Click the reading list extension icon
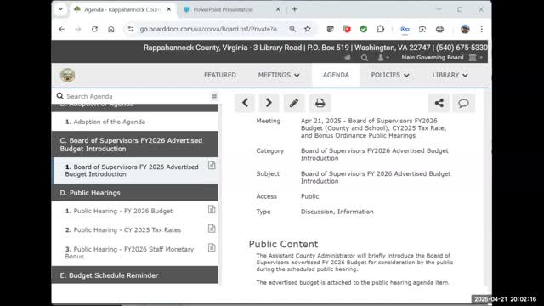Viewport: 544px width, 306px height. tap(331, 29)
